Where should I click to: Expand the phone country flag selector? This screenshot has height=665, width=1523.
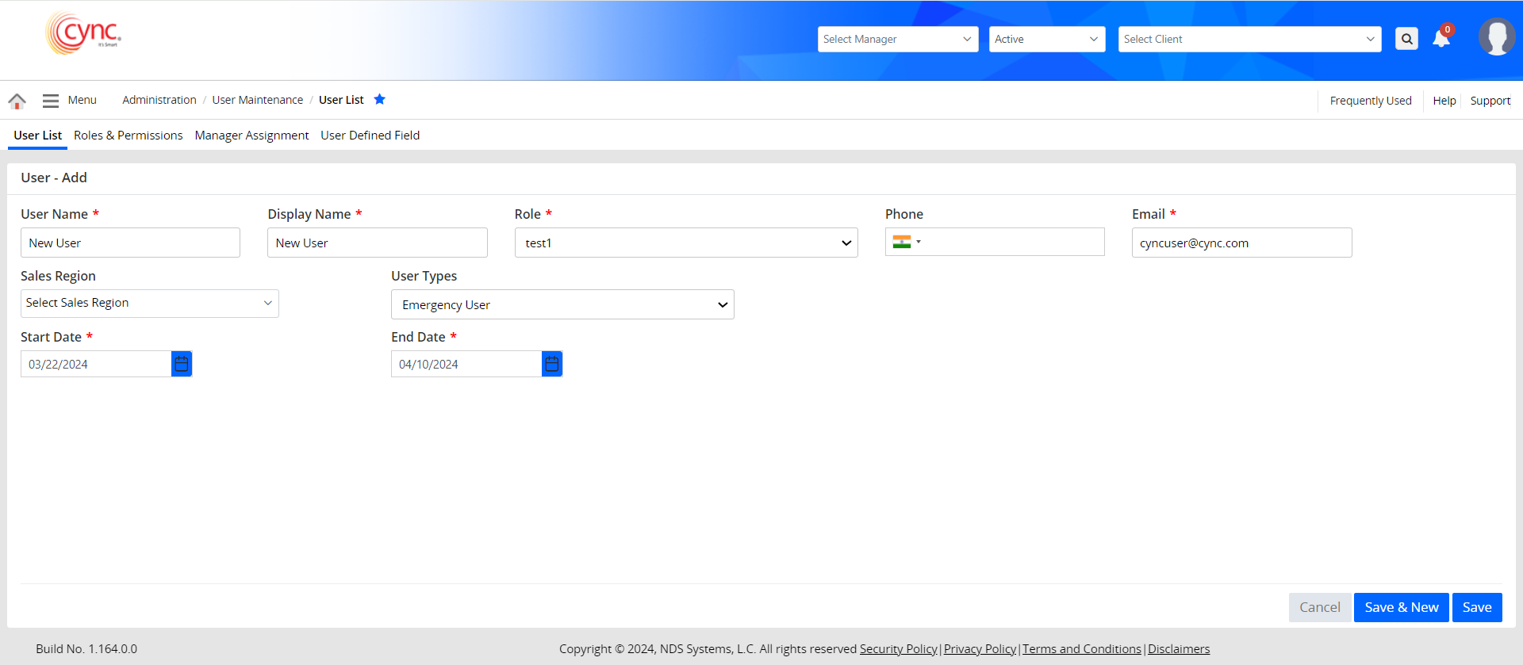pyautogui.click(x=906, y=242)
